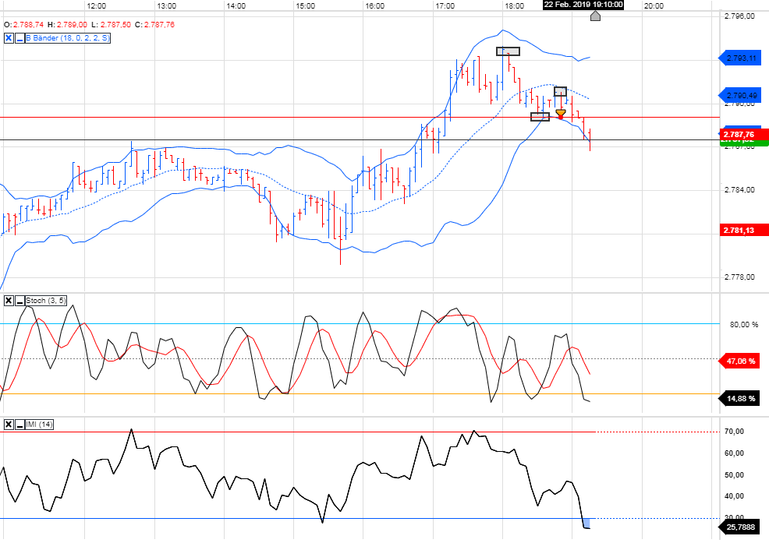The height and width of the screenshot is (543, 769).
Task: Click the red 2.781,13 price marker
Action: pos(739,228)
